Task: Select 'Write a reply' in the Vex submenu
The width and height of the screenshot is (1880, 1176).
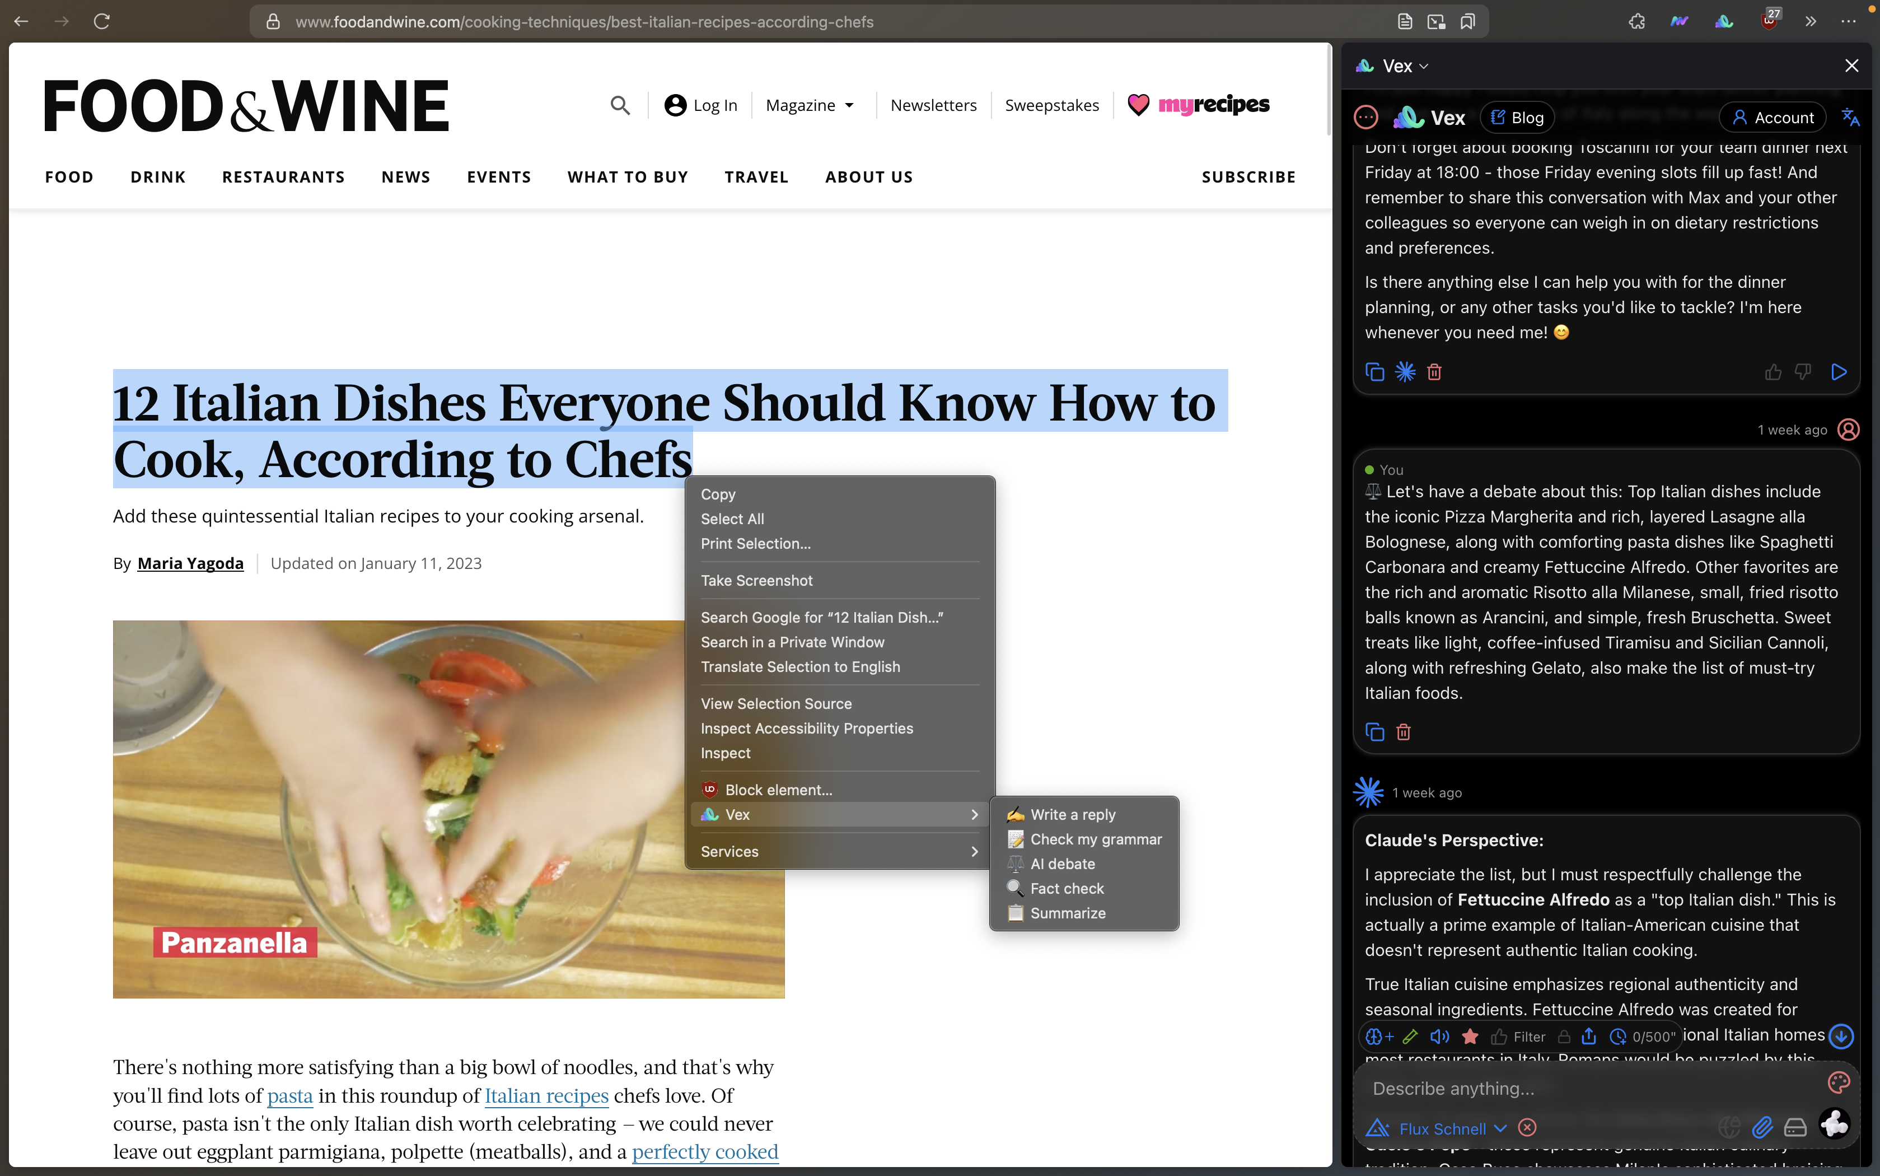Action: 1084,815
